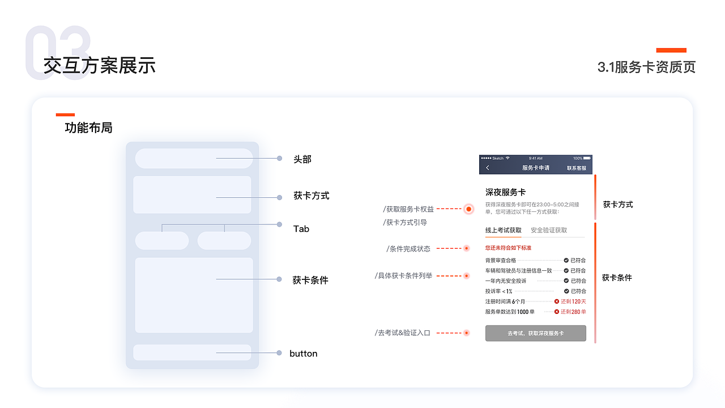This screenshot has width=725, height=408.
Task: Click the 背景审查合格 condition text
Action: click(x=501, y=260)
